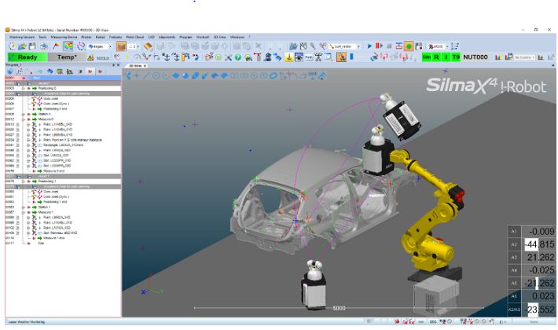
Task: Click the A2 joint value -44.815
Action: [x=538, y=244]
